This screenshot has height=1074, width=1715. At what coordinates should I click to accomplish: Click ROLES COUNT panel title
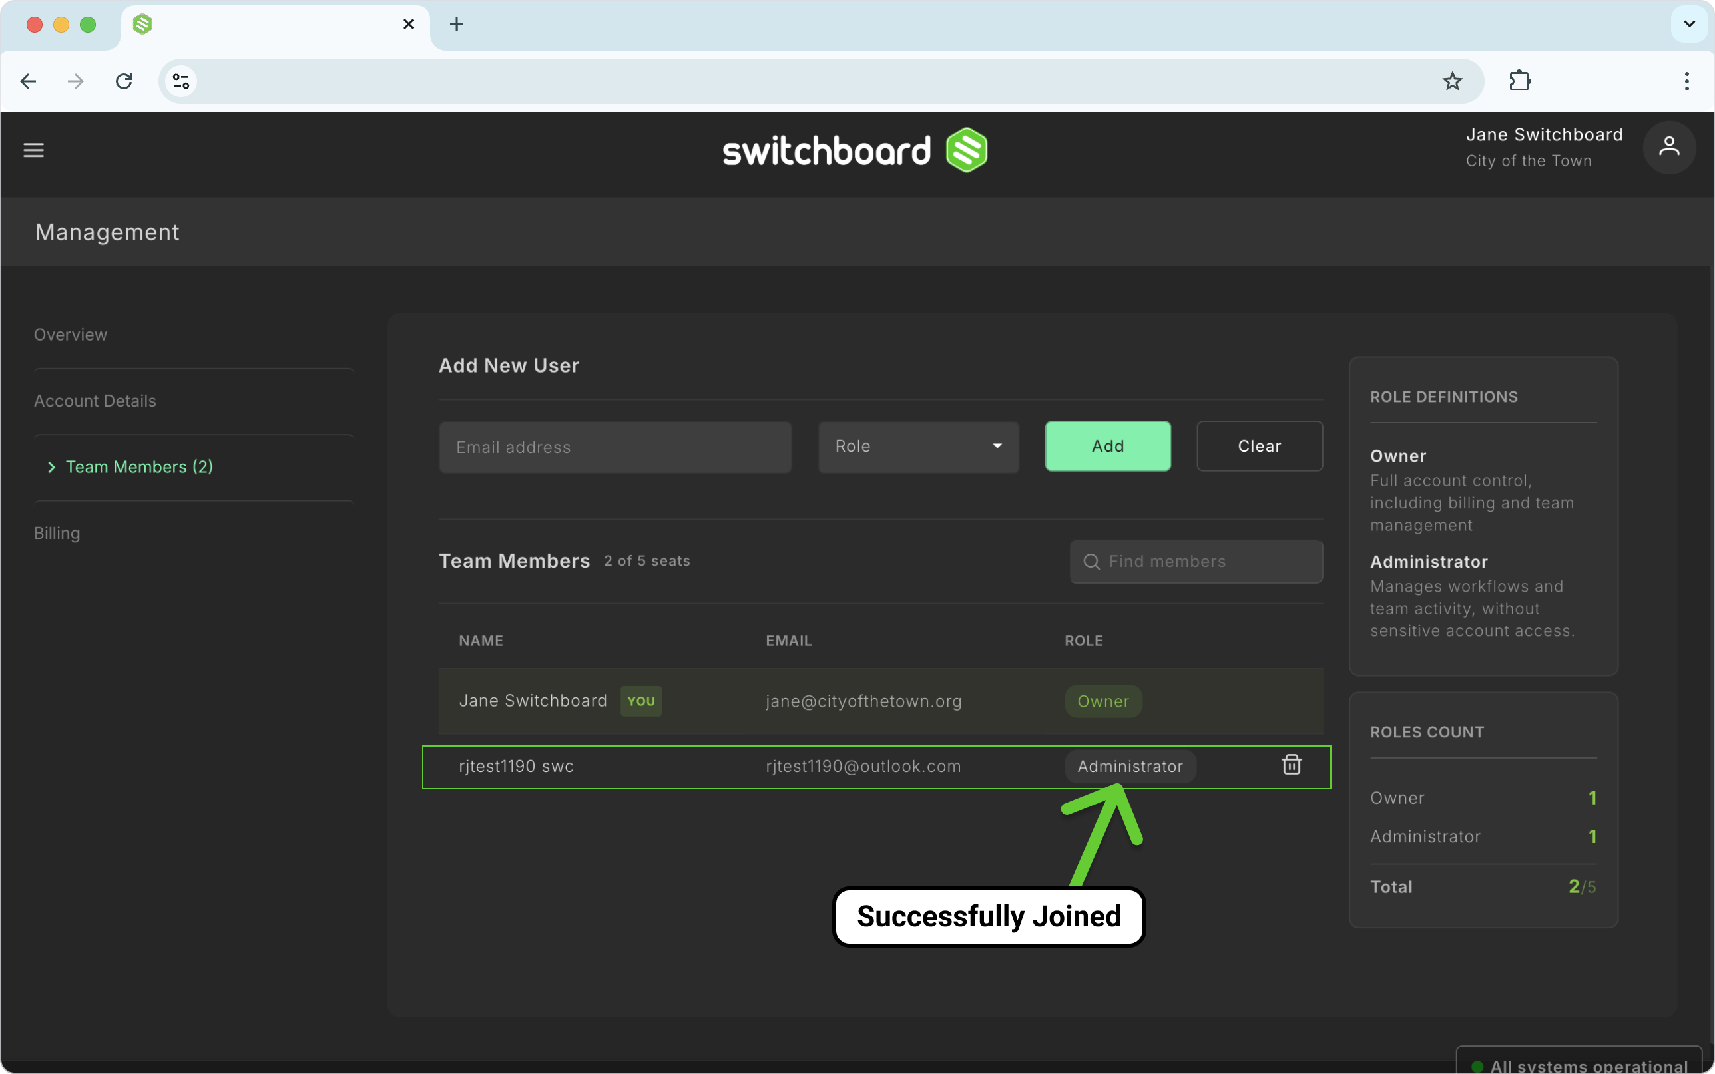tap(1427, 733)
